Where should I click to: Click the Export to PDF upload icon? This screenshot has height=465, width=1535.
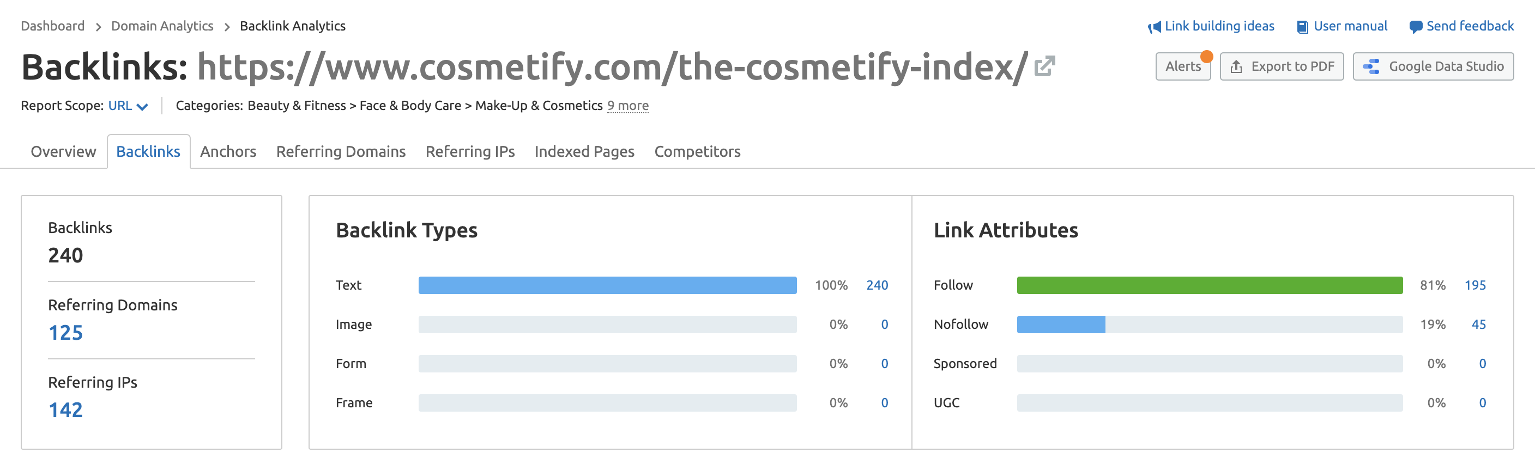[1236, 66]
